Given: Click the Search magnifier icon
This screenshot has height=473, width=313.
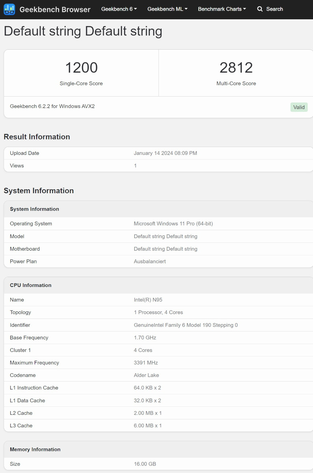Looking at the screenshot, I should [x=260, y=9].
